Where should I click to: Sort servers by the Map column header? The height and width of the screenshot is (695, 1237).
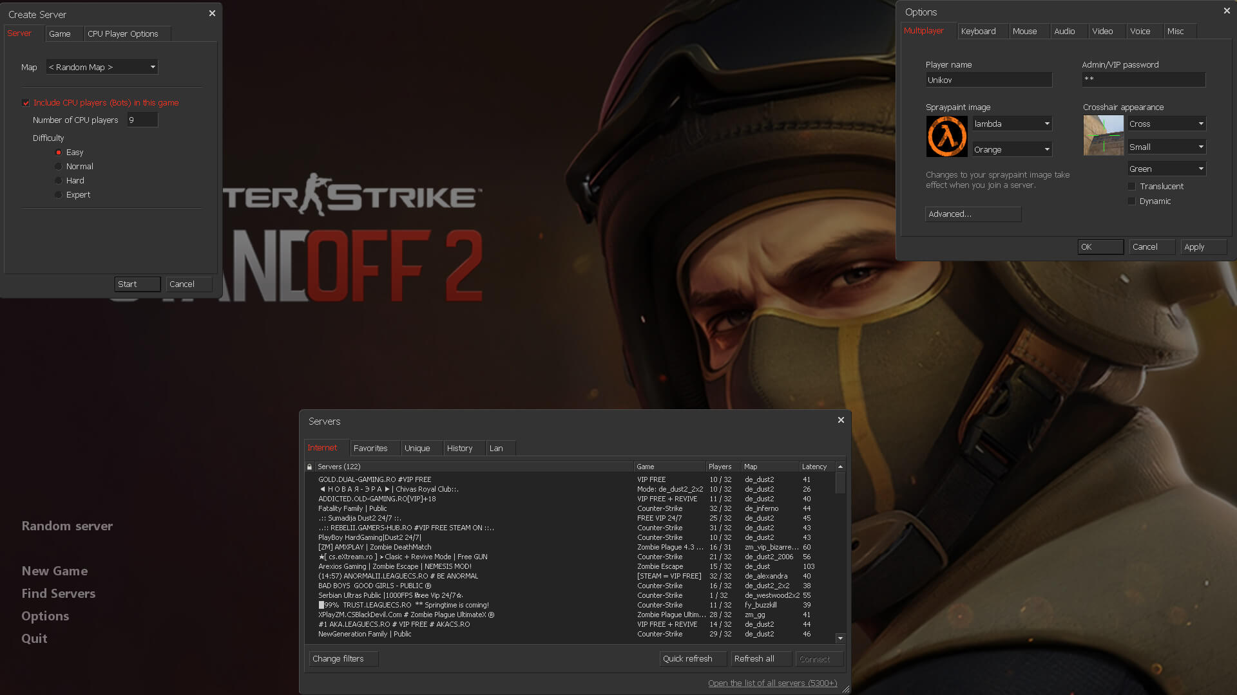point(770,467)
